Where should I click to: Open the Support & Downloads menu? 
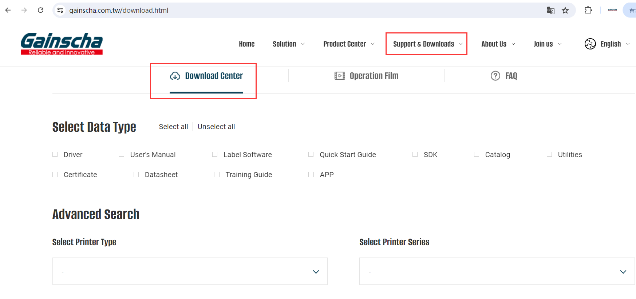click(x=427, y=44)
